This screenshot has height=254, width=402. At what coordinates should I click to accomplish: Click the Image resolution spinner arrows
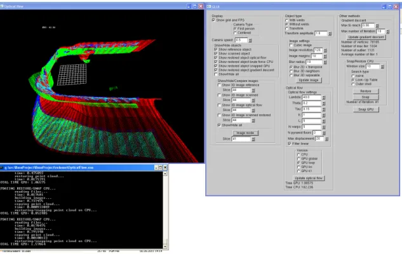[325, 50]
